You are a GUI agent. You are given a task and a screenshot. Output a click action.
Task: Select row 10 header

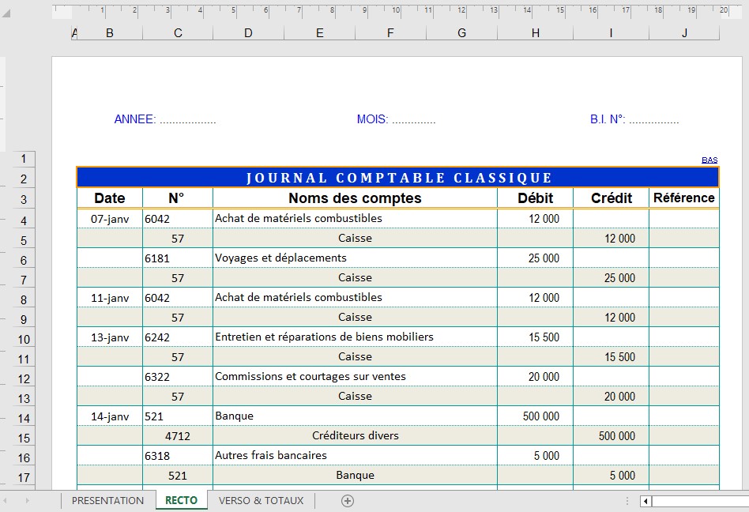[24, 339]
